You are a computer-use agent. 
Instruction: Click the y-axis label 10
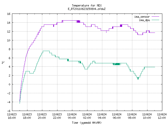pos(9,40)
